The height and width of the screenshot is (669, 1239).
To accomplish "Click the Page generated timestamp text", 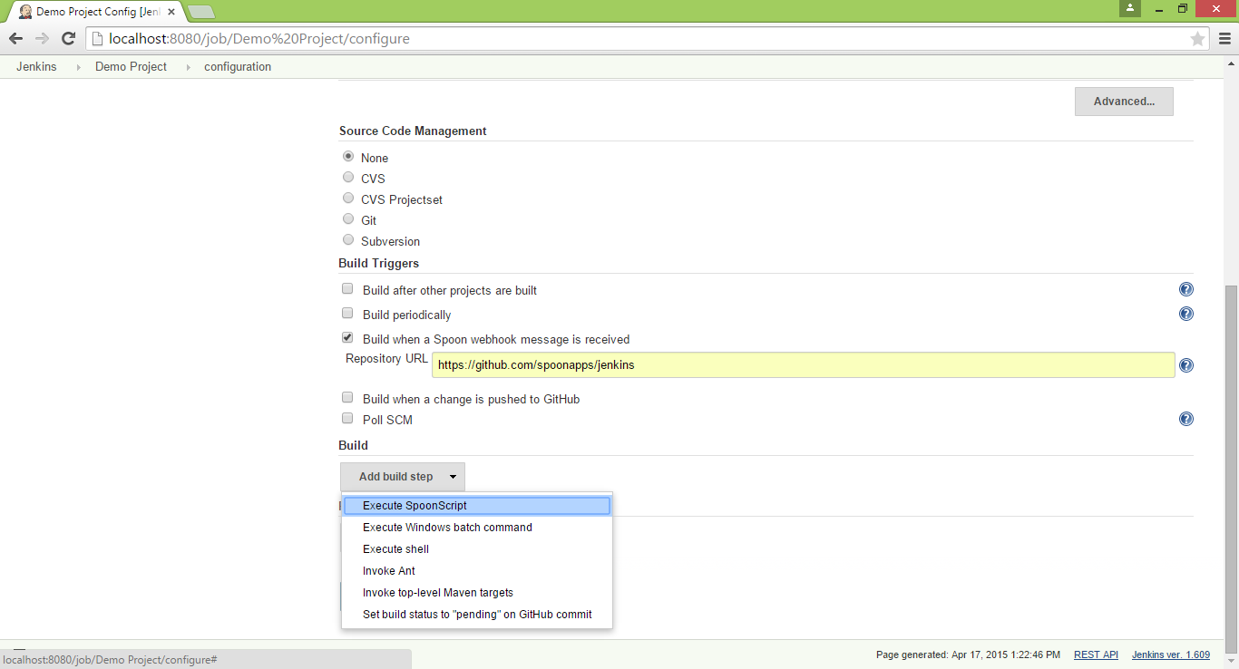I will pyautogui.click(x=968, y=654).
